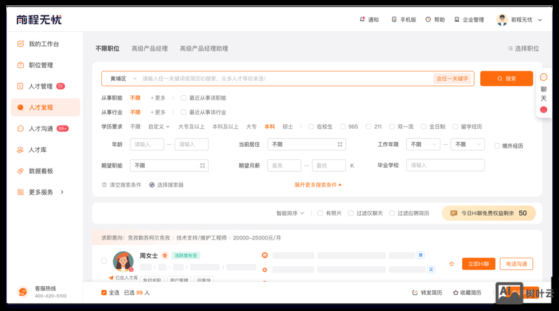Screen dimensions: 559x311
Task: Open the 期望职能 selector
Action: (x=169, y=165)
